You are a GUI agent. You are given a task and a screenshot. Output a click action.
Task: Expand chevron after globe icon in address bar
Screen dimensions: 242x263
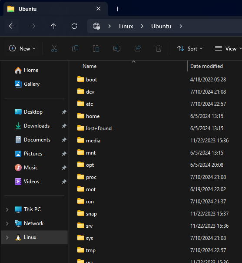tap(109, 26)
